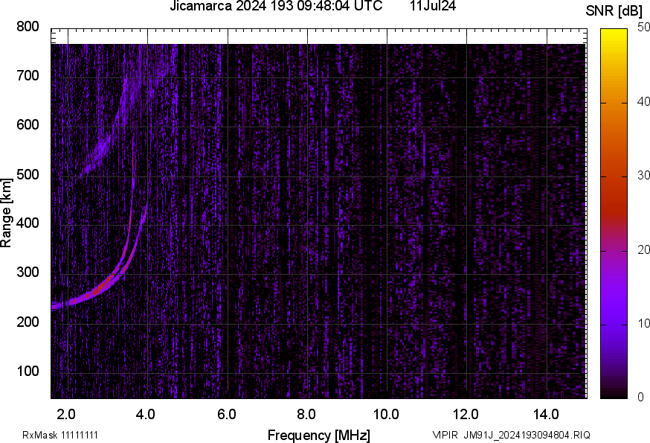Viewport: 650px width, 443px height.
Task: Click the 'SNR [dB]' colorbar title
Action: [x=614, y=11]
